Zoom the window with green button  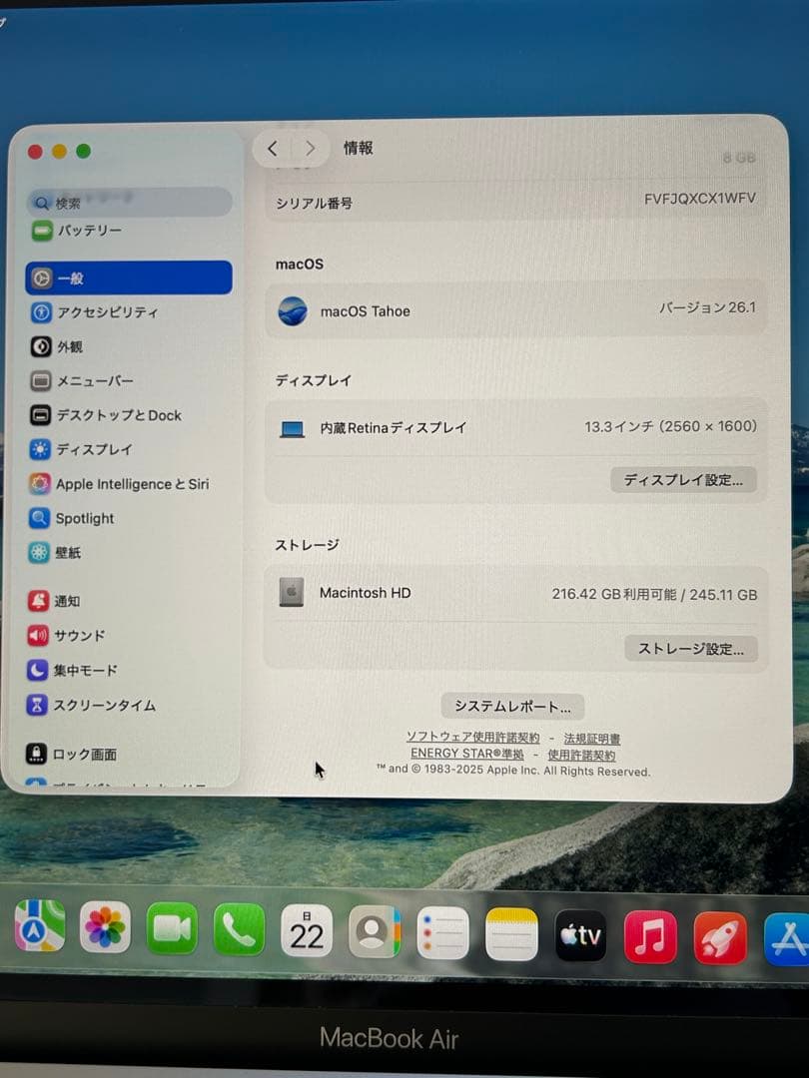pyautogui.click(x=83, y=152)
